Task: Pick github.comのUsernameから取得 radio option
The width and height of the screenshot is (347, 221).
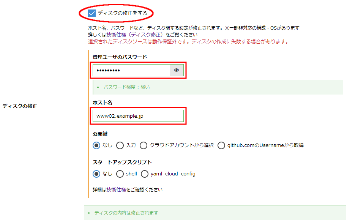Action: click(x=221, y=145)
